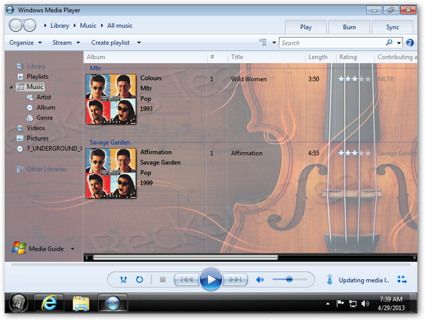Expand the arrow after Library breadcrumb
The width and height of the screenshot is (425, 321).
[x=75, y=25]
